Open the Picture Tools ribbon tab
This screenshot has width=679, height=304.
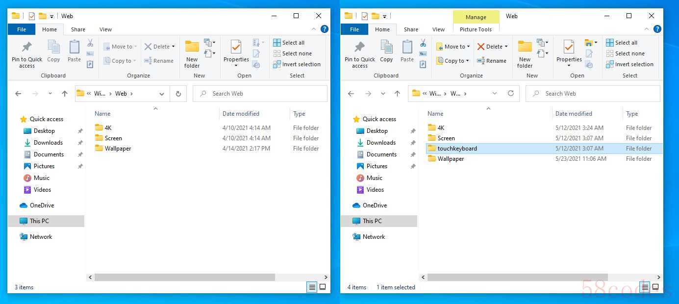476,29
